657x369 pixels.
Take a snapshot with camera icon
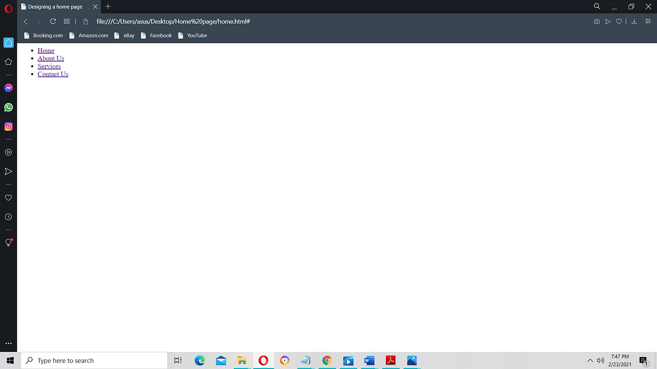(596, 22)
